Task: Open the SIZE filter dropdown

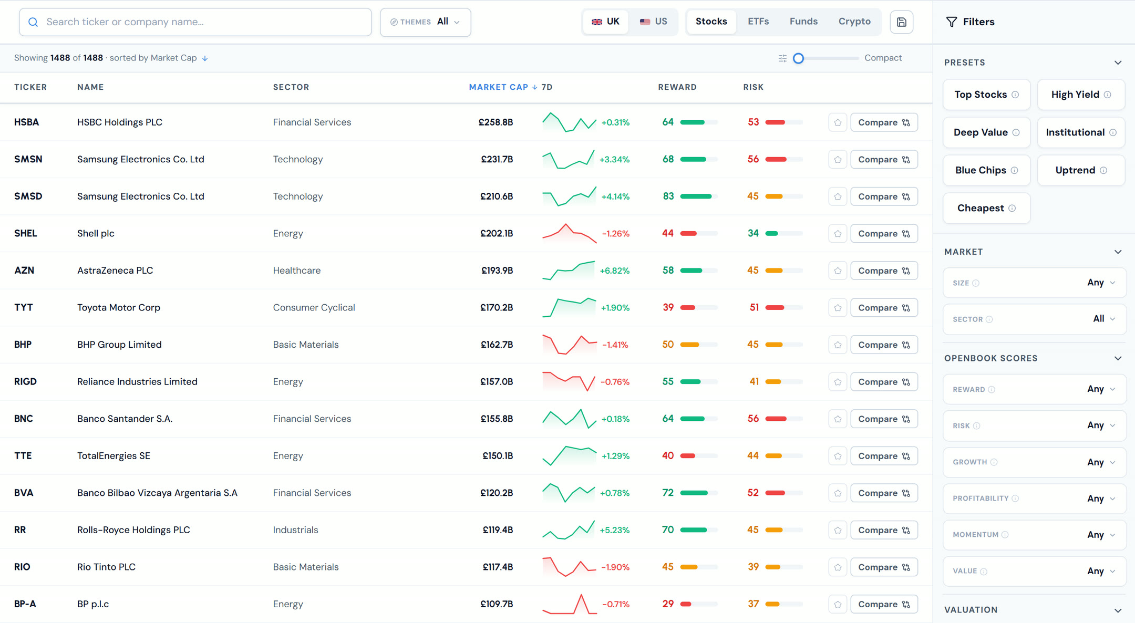Action: 1035,283
